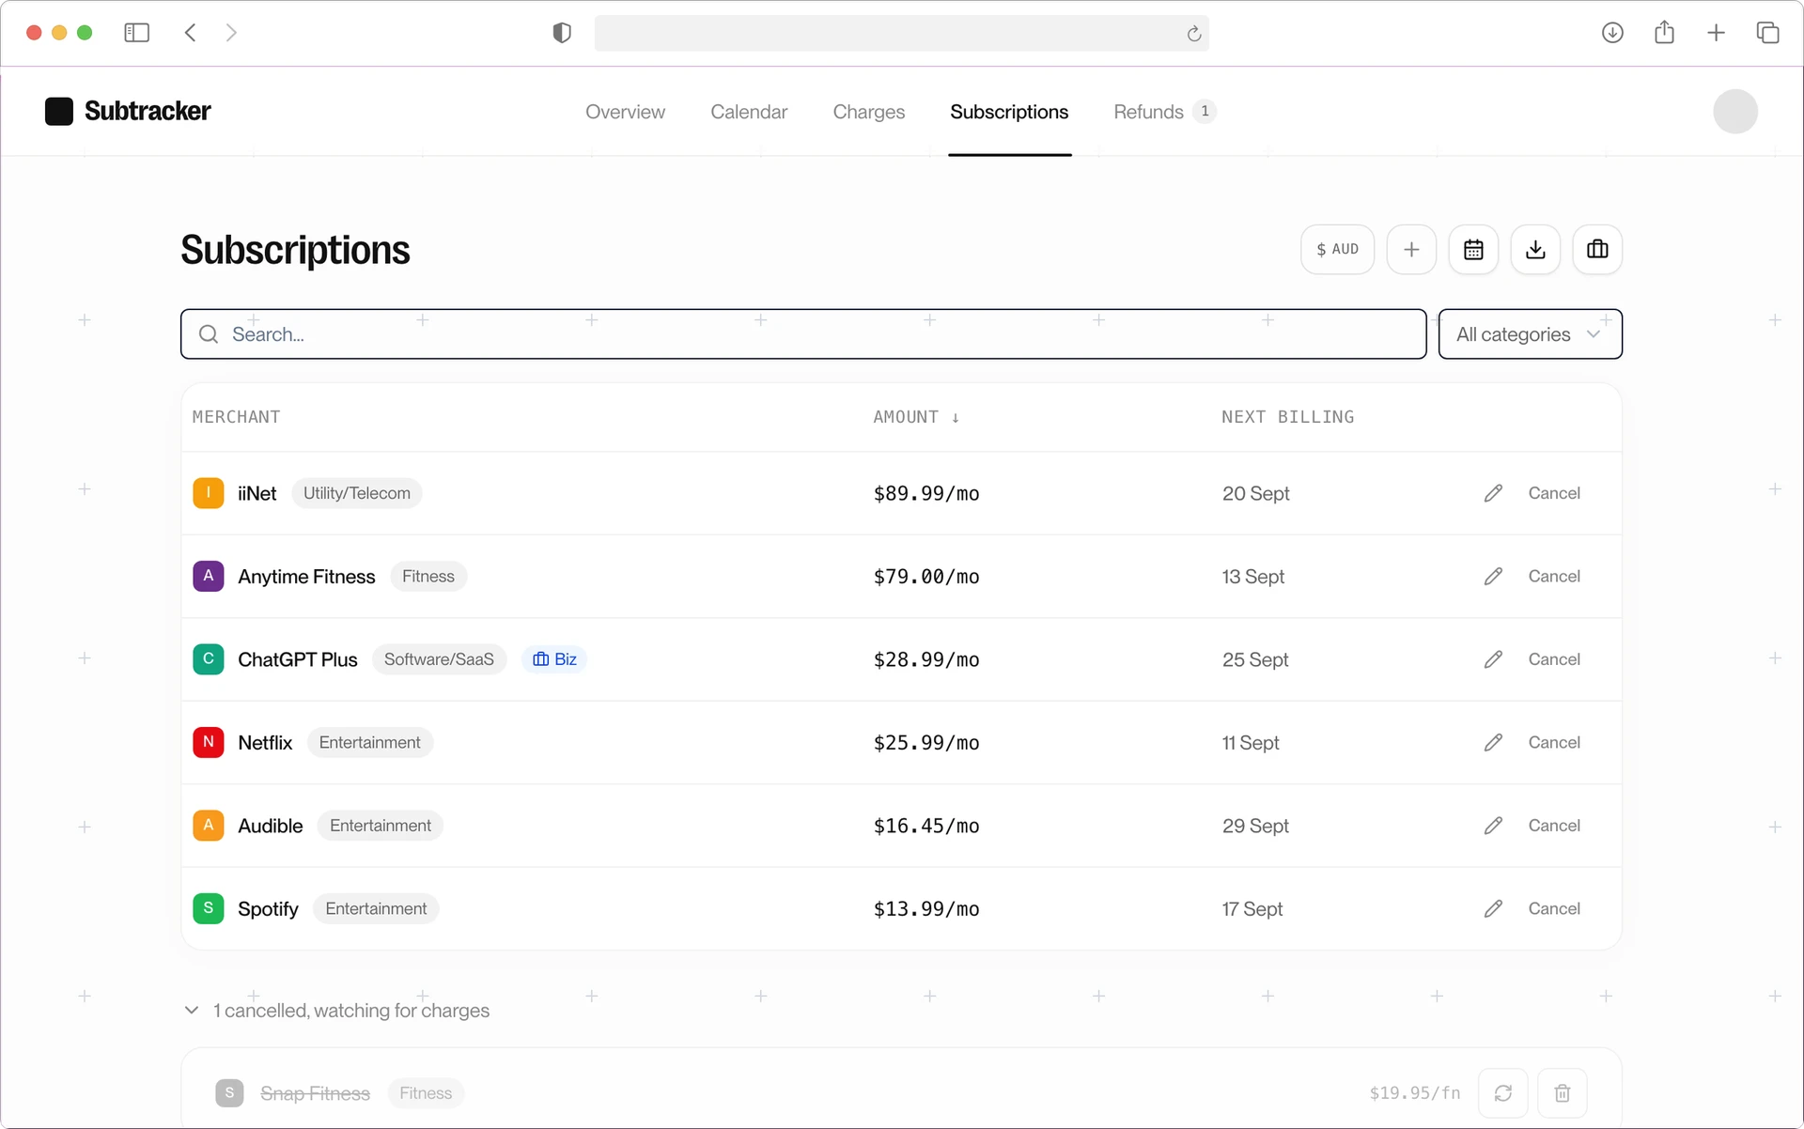This screenshot has height=1129, width=1804.
Task: Cancel the Anytime Fitness subscription
Action: coord(1554,577)
